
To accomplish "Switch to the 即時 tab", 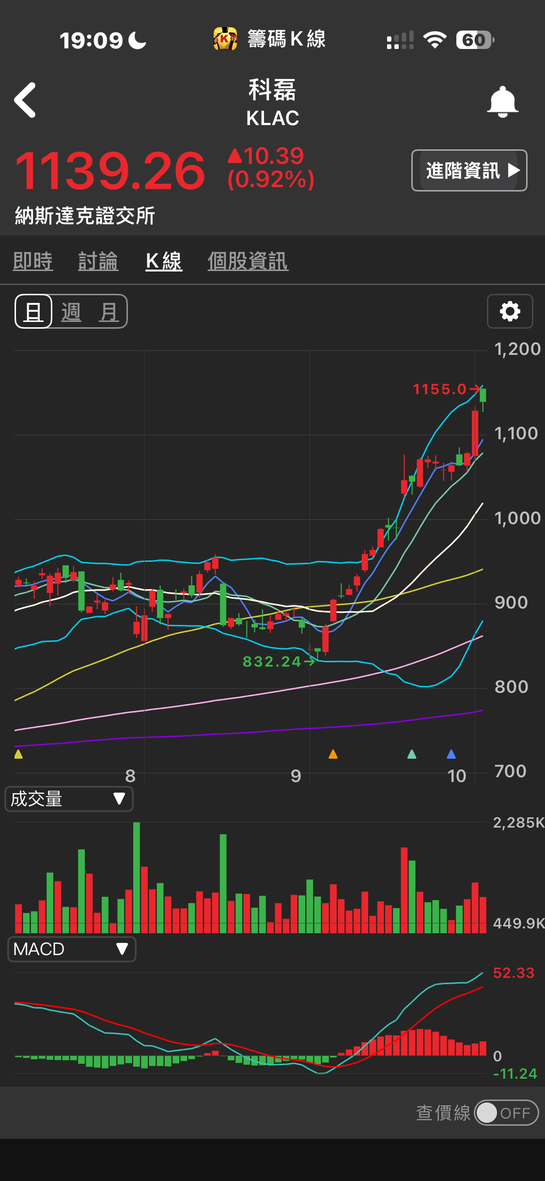I will [33, 261].
